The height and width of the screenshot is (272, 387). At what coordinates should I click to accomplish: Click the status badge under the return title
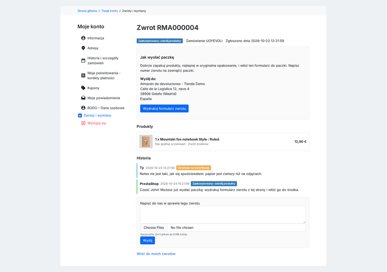160,41
